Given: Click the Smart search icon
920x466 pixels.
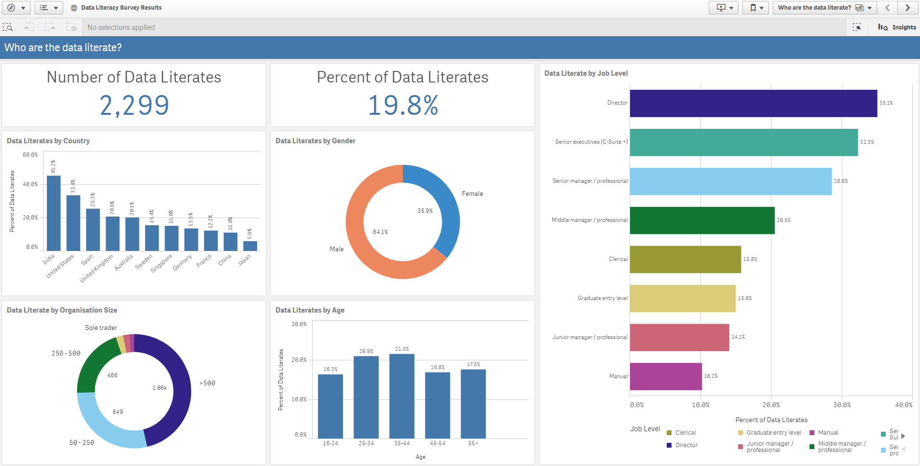Looking at the screenshot, I should pos(8,27).
